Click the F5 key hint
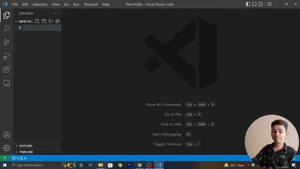This screenshot has height=169, width=300. coord(188,134)
